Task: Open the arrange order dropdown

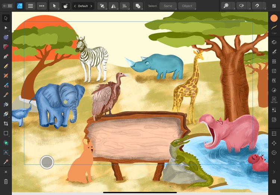Action: point(102,6)
